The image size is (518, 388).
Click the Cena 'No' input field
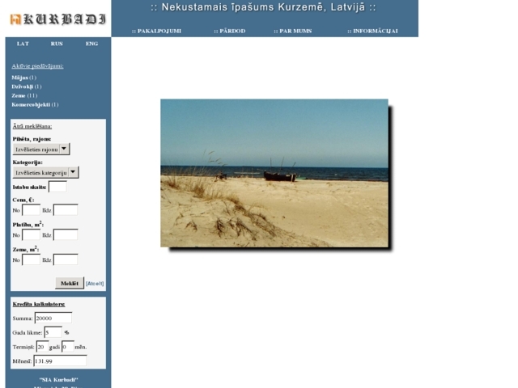[x=31, y=210]
